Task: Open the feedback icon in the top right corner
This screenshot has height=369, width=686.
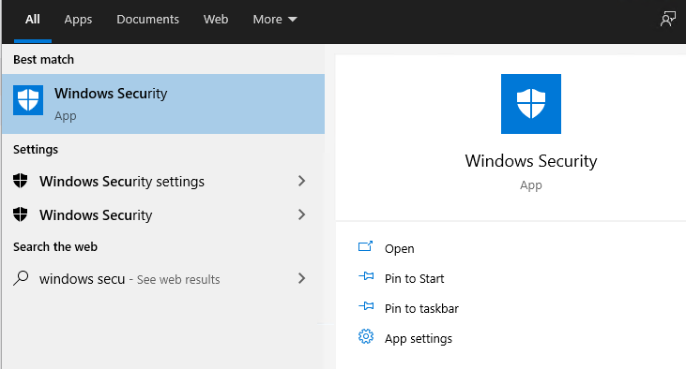Action: coord(667,20)
